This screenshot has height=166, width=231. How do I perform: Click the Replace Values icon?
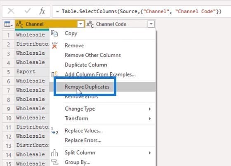[54, 131]
